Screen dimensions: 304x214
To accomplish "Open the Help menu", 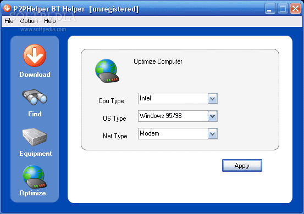I will pos(50,21).
